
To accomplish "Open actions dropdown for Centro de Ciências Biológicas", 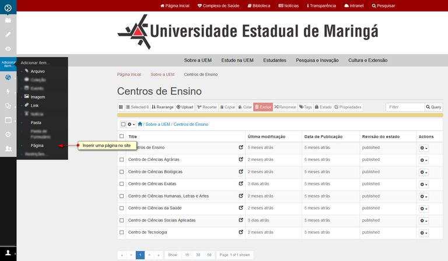I will [424, 172].
